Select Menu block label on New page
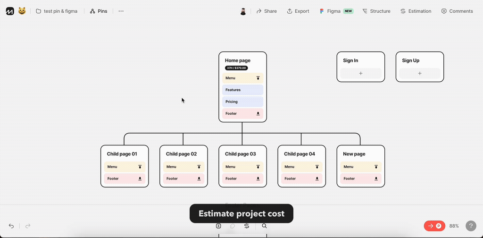Image resolution: width=483 pixels, height=238 pixels. click(349, 167)
